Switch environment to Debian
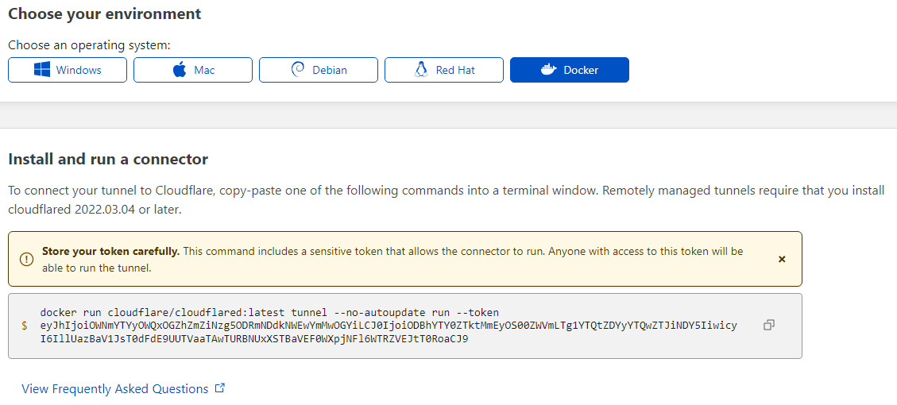Image resolution: width=897 pixels, height=405 pixels. point(319,70)
